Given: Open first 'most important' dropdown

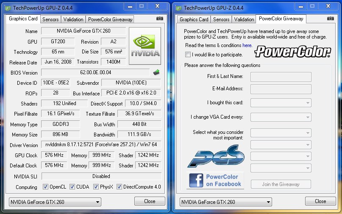Looking at the screenshot, I should 281,133.
